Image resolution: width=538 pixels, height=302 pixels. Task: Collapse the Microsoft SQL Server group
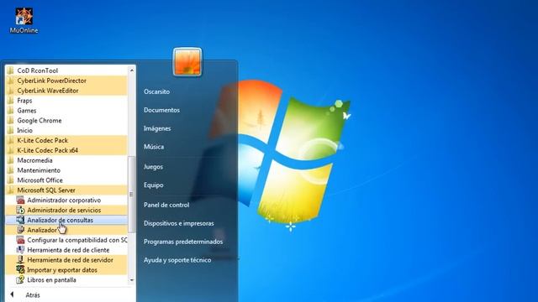tap(66, 190)
